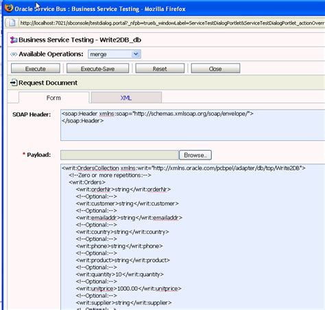Click inside the SOAP Header text area
The width and height of the screenshot is (325, 310).
click(193, 125)
